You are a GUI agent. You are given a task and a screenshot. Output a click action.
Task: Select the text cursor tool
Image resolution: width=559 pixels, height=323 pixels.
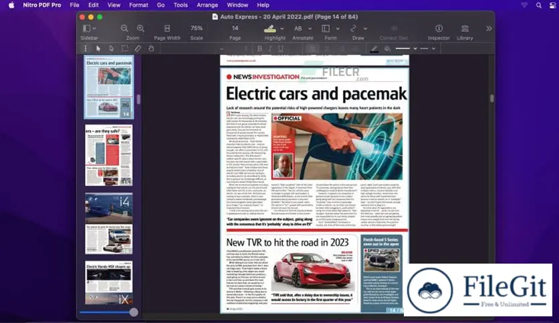click(x=86, y=48)
